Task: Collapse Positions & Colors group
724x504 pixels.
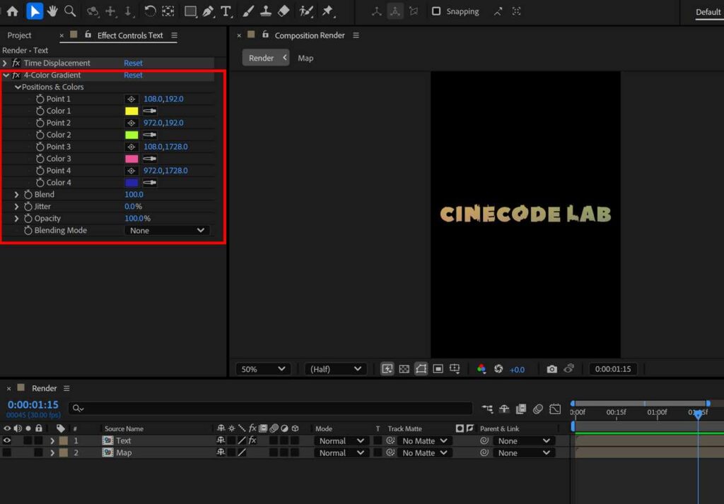Action: click(x=18, y=87)
